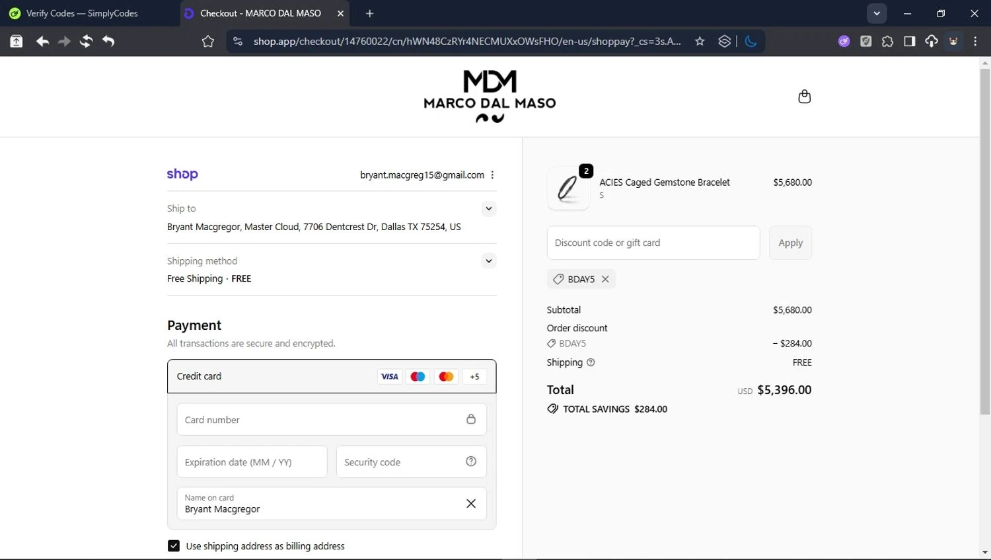
Task: Open the browser three-dot menu
Action: point(976,42)
